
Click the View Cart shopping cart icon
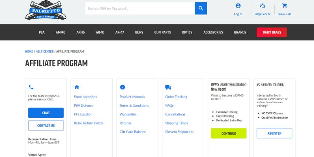click(285, 6)
